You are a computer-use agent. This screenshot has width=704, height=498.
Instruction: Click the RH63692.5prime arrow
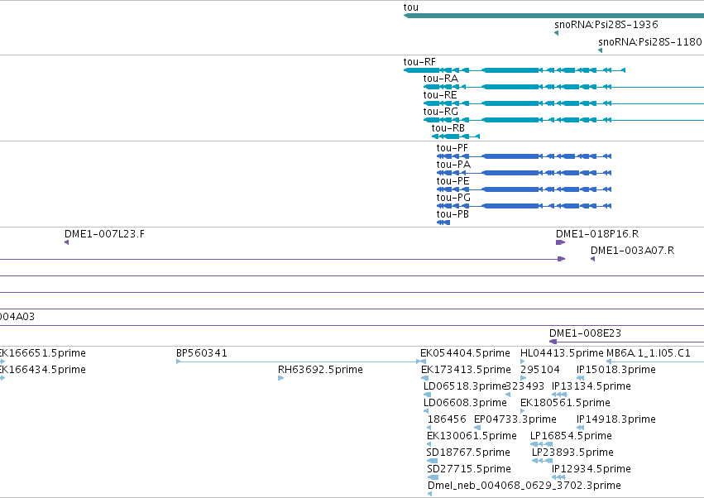tap(281, 378)
